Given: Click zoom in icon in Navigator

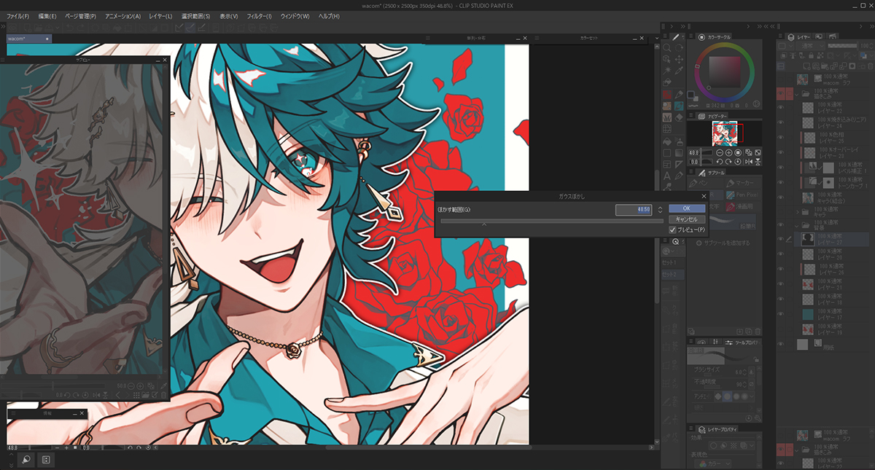Looking at the screenshot, I should click(728, 152).
